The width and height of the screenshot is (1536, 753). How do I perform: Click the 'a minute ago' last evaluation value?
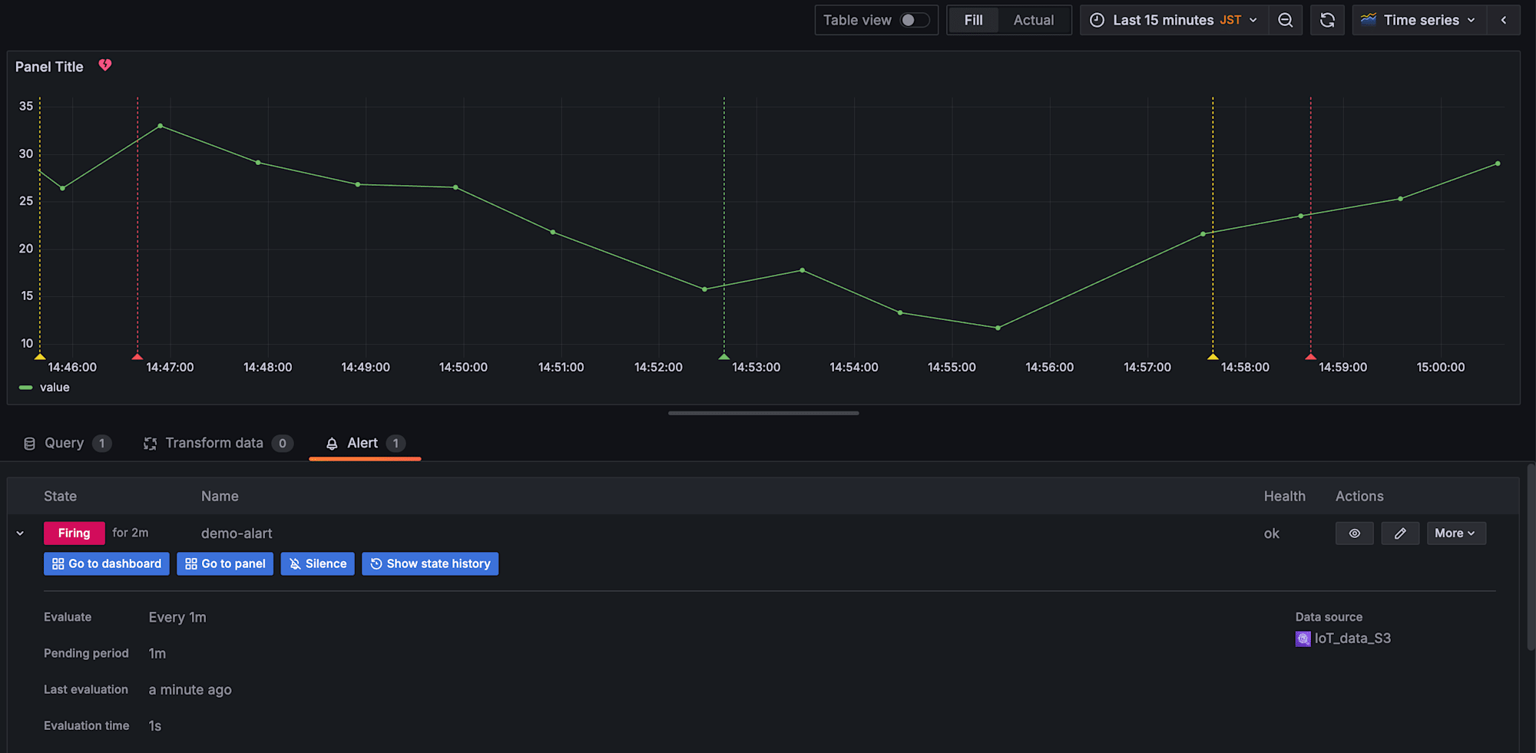tap(190, 690)
